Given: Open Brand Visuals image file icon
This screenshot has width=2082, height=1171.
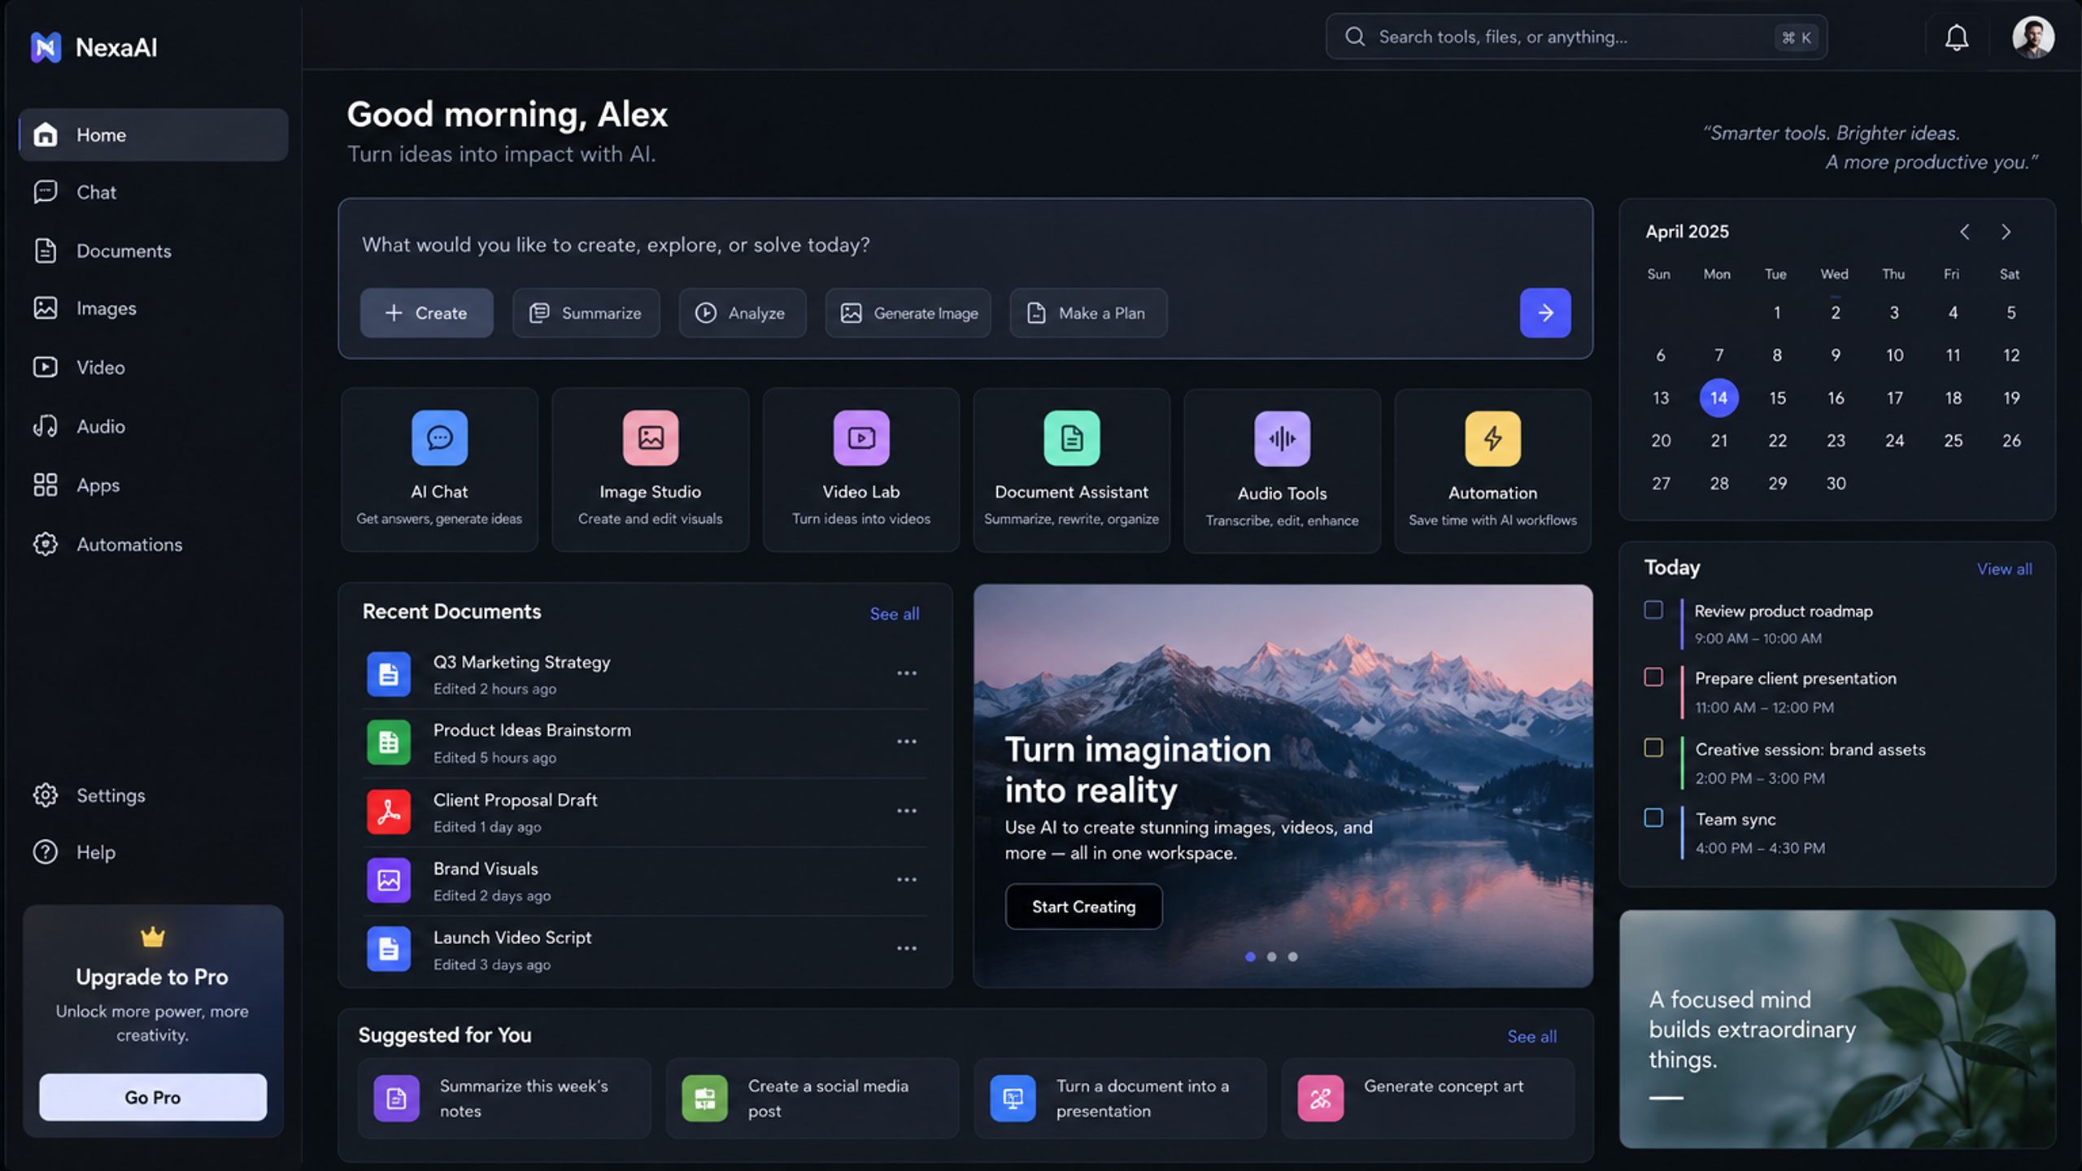Looking at the screenshot, I should coord(389,881).
